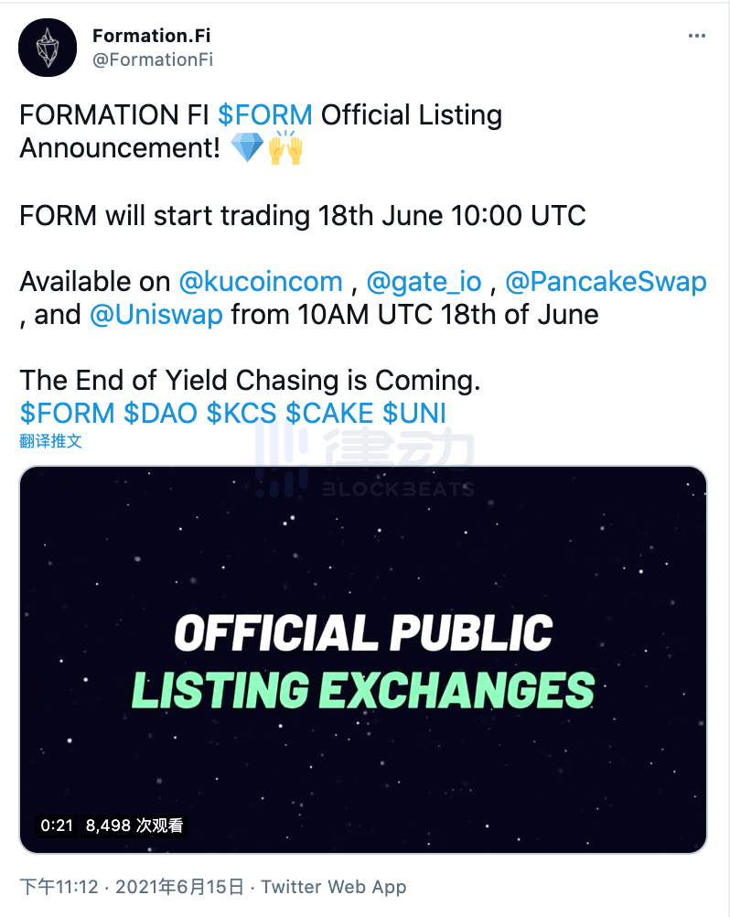The image size is (730, 917).
Task: Open the tweet's three-dot more menu
Action: pyautogui.click(x=697, y=36)
